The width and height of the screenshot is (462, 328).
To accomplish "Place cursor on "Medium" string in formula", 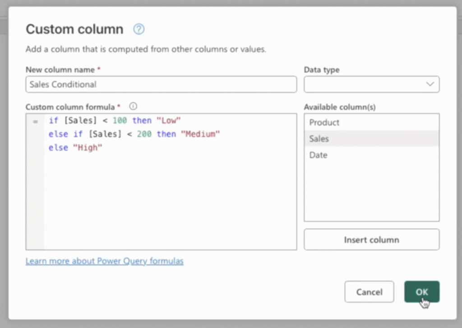I will tap(202, 134).
